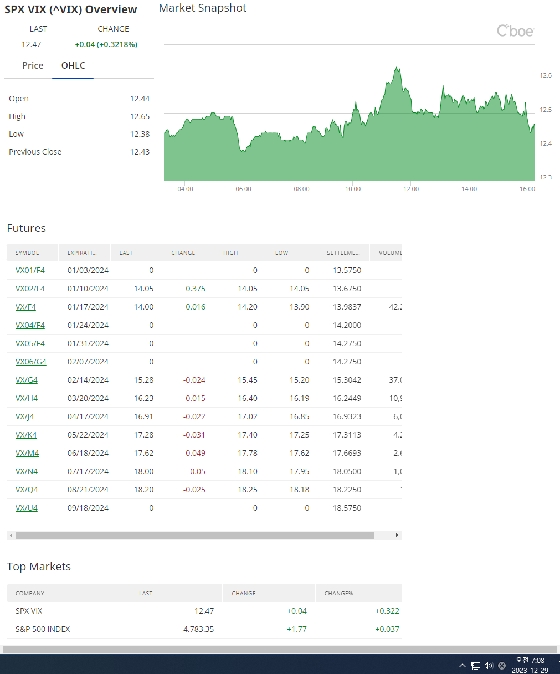Click the change value 0.375
Viewport: 560px width, 674px height.
(196, 289)
